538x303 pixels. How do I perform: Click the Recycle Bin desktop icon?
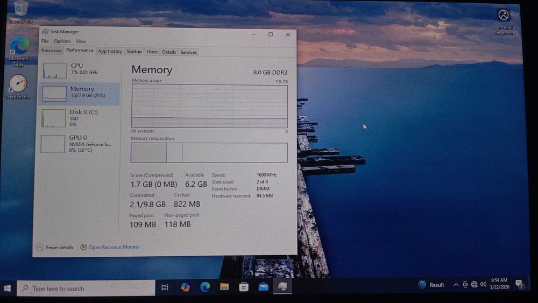(20, 12)
